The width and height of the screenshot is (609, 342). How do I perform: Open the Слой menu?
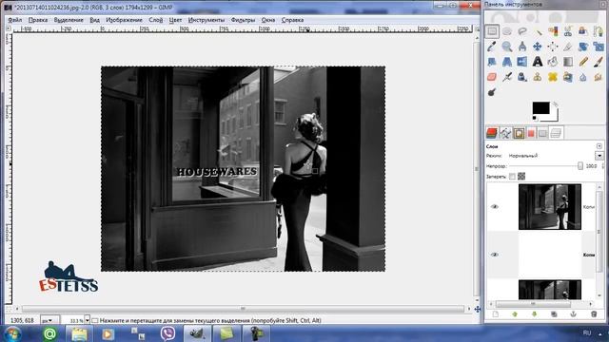click(x=156, y=20)
